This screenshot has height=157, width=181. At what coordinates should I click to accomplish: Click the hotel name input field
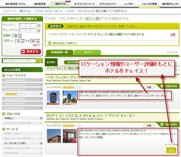pyautogui.click(x=19, y=61)
